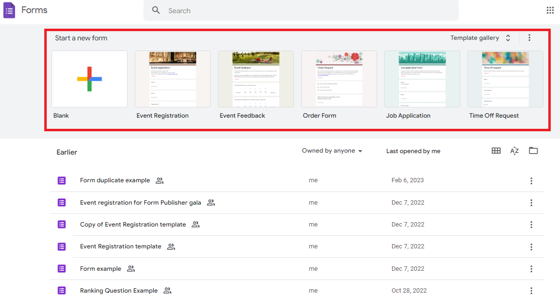
Task: Open the Job Application template thumbnail
Action: pyautogui.click(x=422, y=79)
